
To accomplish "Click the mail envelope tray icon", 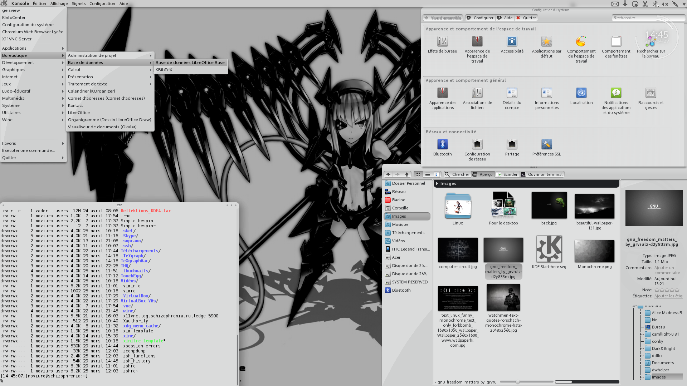I will tap(615, 4).
